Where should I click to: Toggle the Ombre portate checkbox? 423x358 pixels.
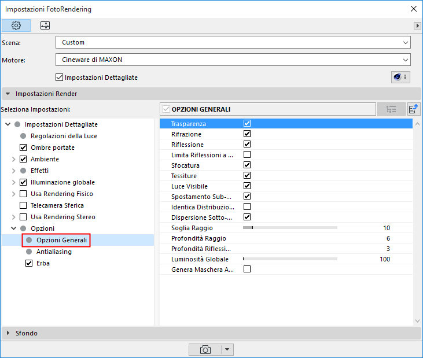[x=23, y=147]
